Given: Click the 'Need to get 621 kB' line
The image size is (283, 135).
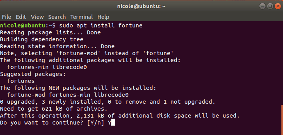Looking at the screenshot, I should 53,109.
